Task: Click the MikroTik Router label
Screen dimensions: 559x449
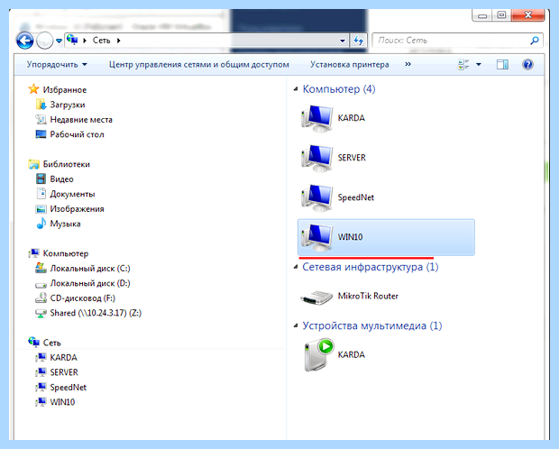Action: [x=368, y=296]
